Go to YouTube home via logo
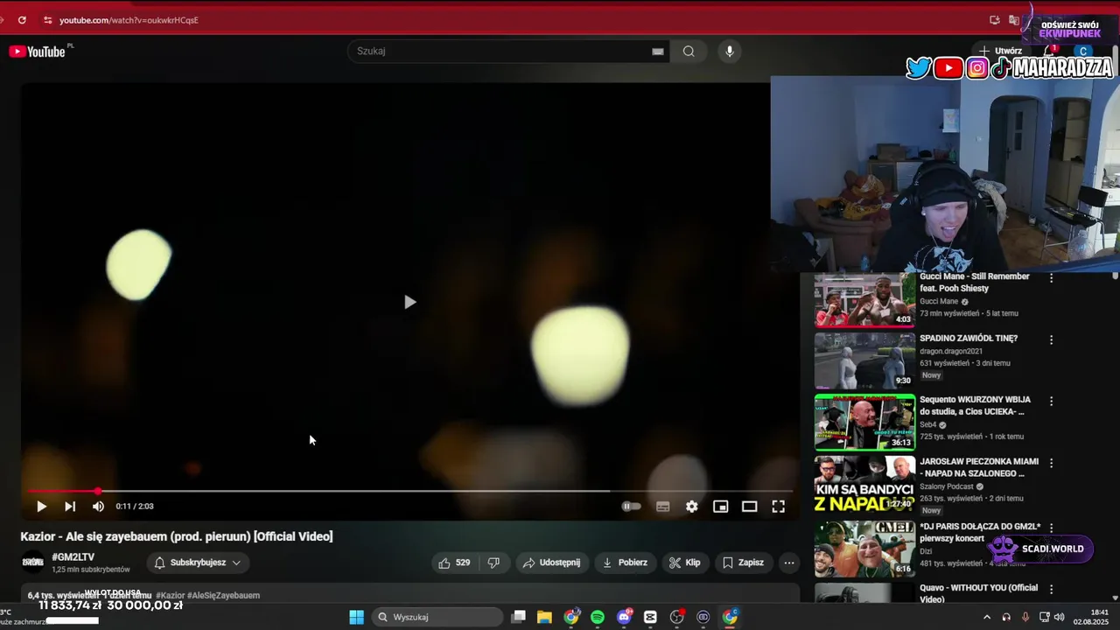Image resolution: width=1120 pixels, height=630 pixels. [38, 52]
